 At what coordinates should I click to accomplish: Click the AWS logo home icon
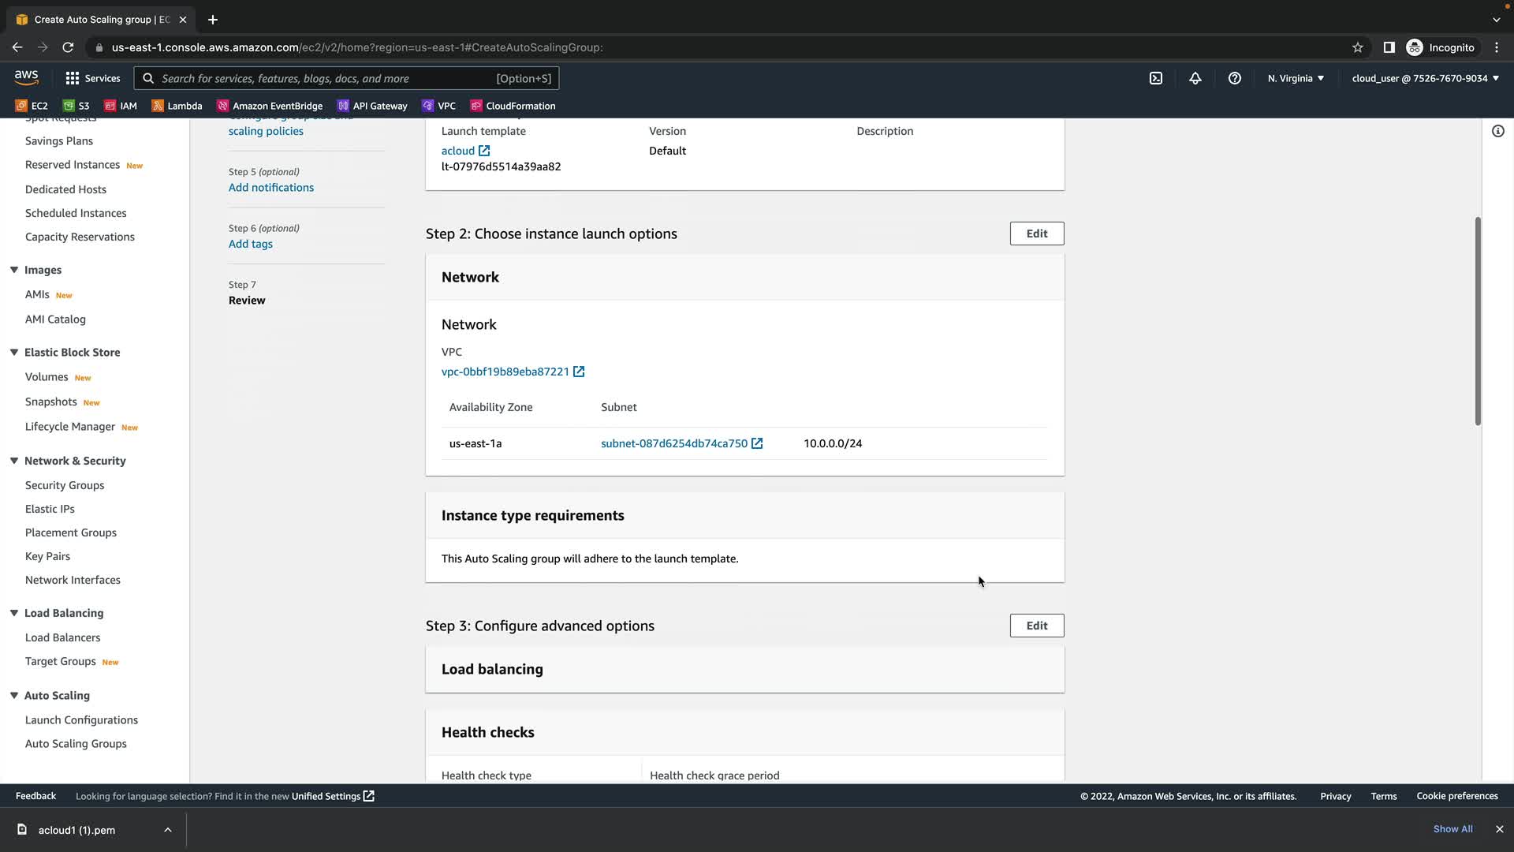26,77
